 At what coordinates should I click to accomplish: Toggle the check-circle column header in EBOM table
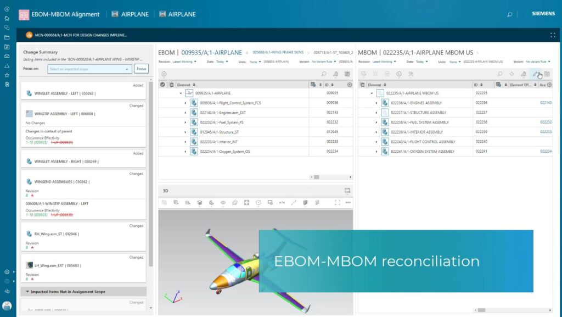click(x=162, y=85)
